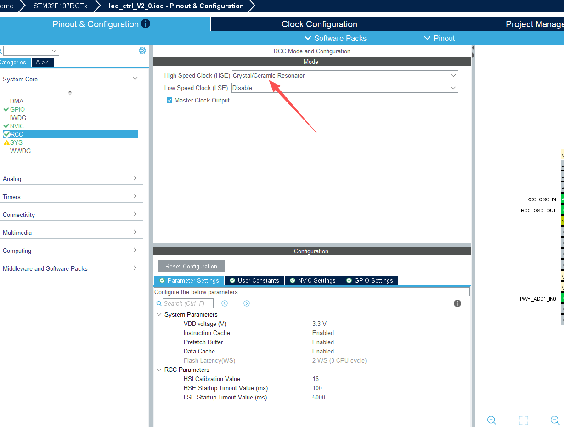Screen dimensions: 564x427
Task: Go to previous search result arrow
Action: (225, 303)
